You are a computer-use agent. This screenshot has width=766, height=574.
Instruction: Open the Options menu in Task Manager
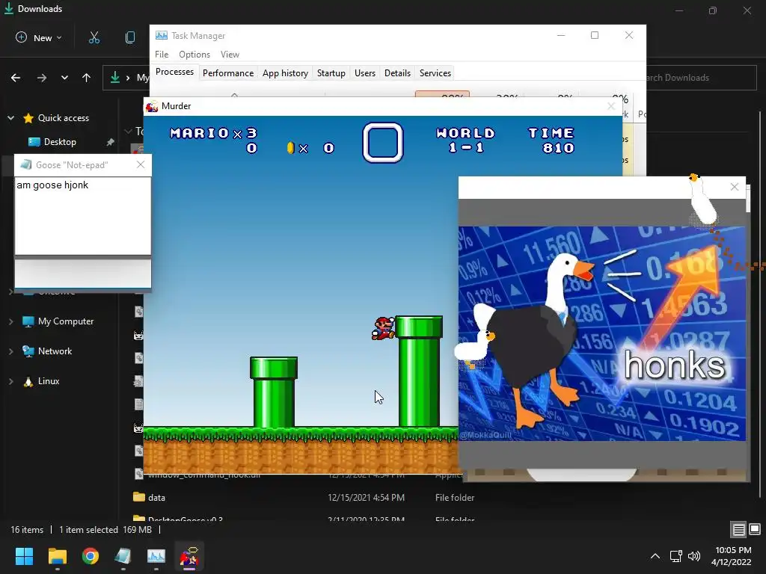pyautogui.click(x=194, y=54)
